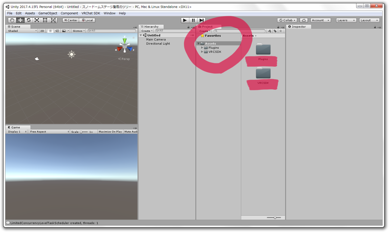Open the Layers dropdown
This screenshot has width=389, height=232.
point(346,20)
